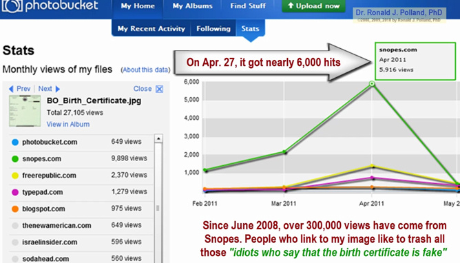This screenshot has width=460, height=263.
Task: Open the About this data link
Action: (145, 70)
